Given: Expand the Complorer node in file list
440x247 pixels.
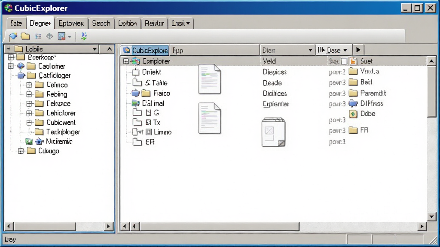Looking at the screenshot, I should [x=126, y=61].
